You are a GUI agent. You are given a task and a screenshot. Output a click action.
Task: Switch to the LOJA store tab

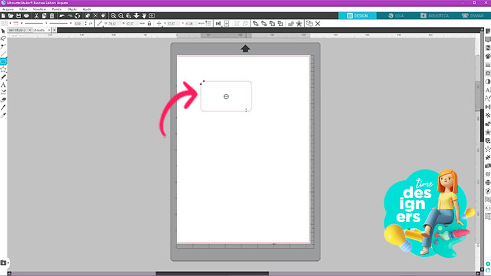pos(395,14)
